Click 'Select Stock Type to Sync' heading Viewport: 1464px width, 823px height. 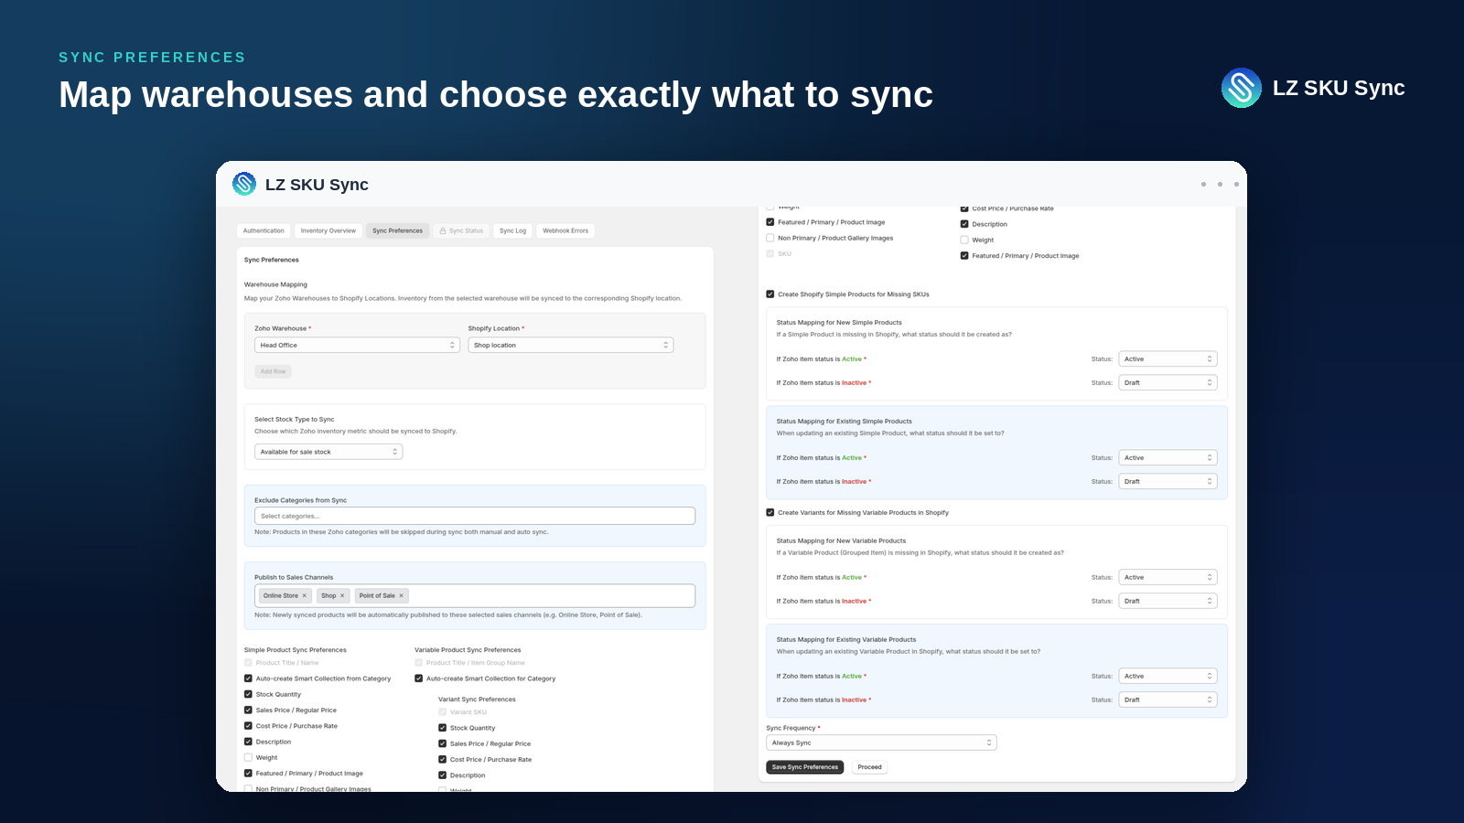294,419
